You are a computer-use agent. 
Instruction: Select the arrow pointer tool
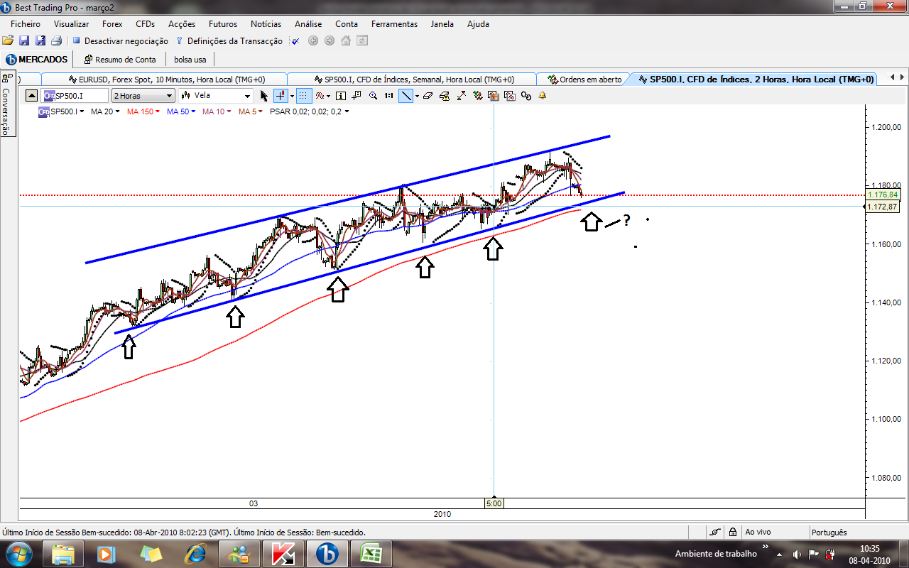(x=264, y=96)
